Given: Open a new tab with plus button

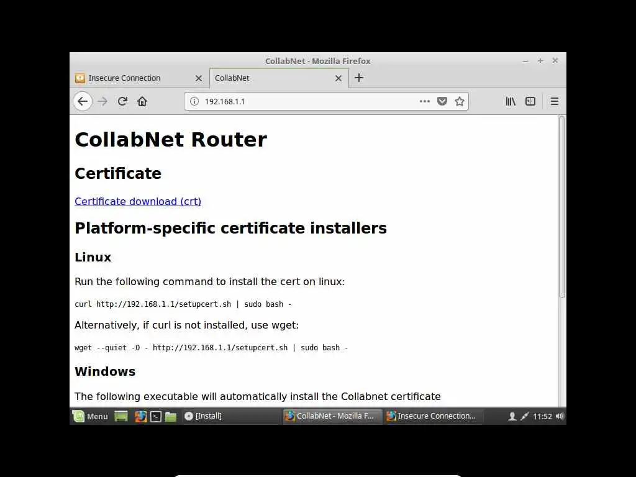Looking at the screenshot, I should tap(359, 78).
